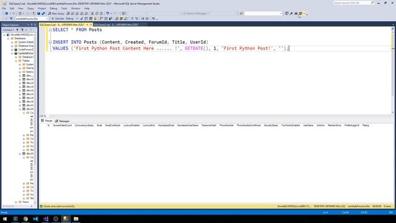
Task: Click the Connect button in Object Explorer
Action: [8, 30]
